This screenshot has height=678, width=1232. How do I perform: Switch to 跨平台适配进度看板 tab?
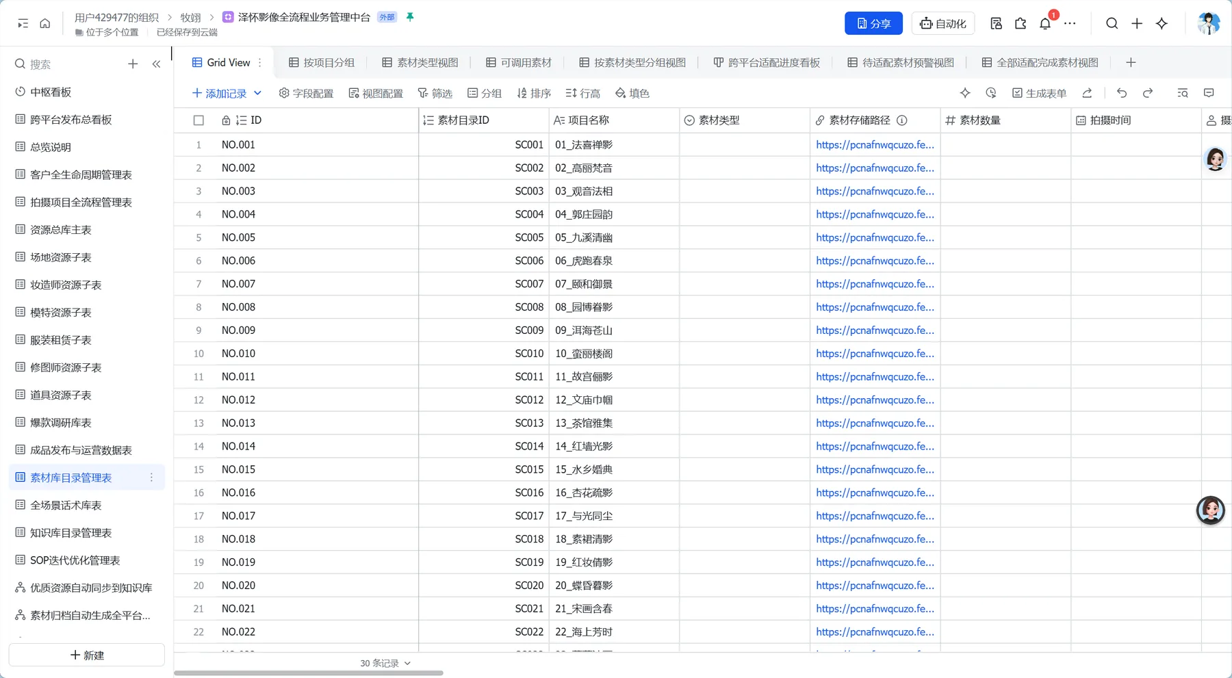click(767, 62)
